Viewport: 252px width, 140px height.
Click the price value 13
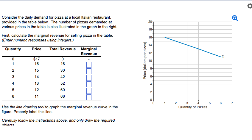37,83
